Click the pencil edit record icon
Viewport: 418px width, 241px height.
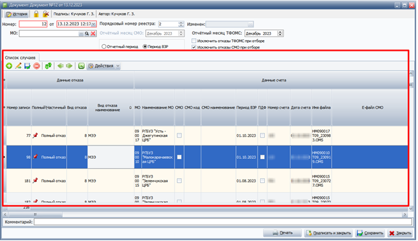(x=18, y=66)
